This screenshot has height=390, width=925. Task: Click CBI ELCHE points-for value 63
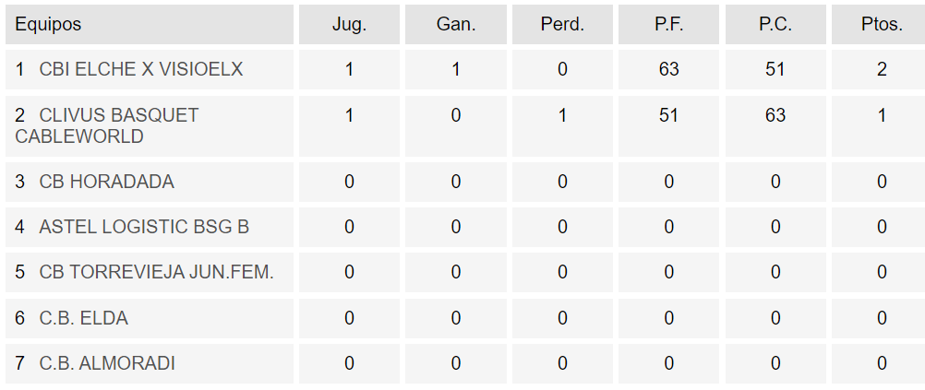[668, 69]
